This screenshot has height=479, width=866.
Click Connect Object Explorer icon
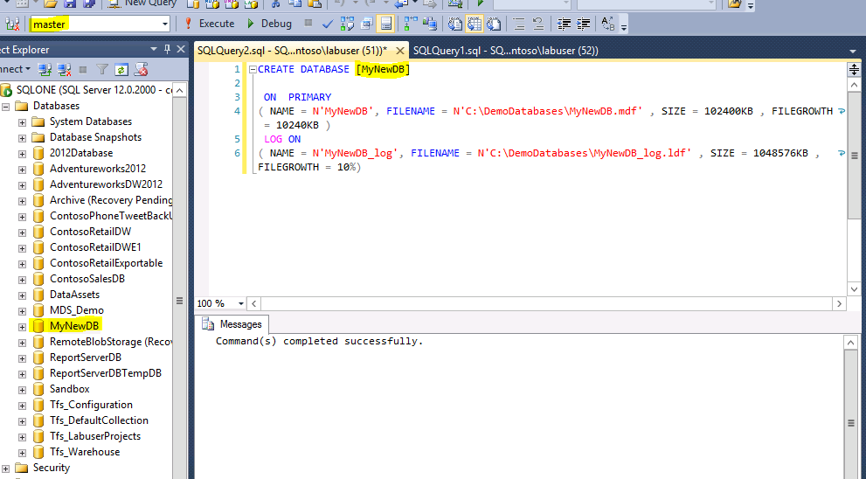pyautogui.click(x=45, y=70)
